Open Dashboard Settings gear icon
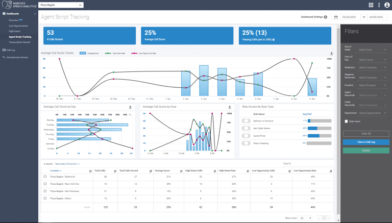This screenshot has width=392, height=223. point(326,17)
